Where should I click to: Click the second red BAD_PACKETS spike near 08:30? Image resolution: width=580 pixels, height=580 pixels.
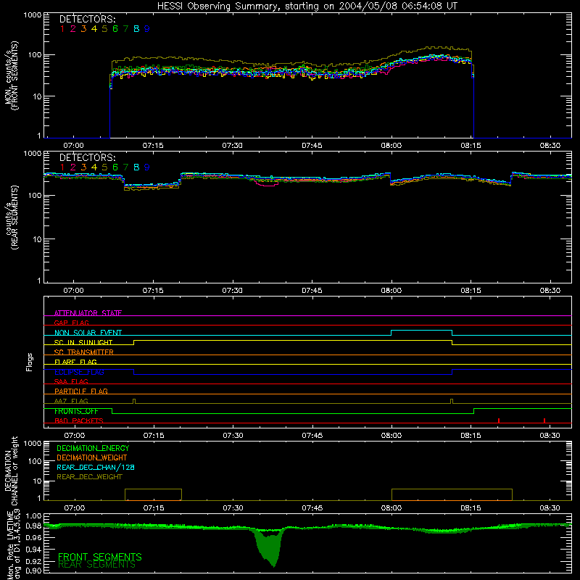[x=544, y=420]
